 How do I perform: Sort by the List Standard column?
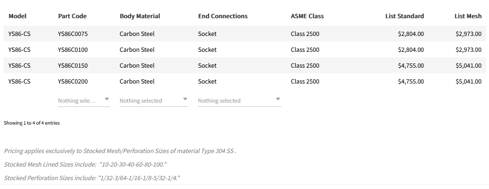[x=405, y=16]
